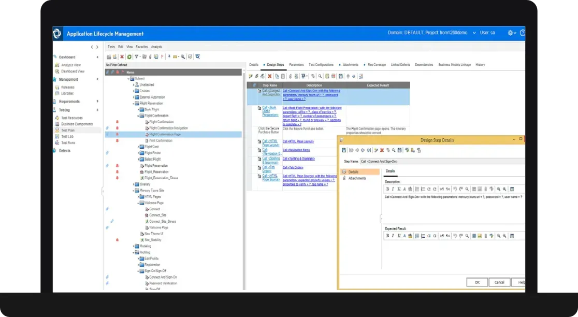Collapse the Mercury Tours Site folder

pyautogui.click(x=134, y=191)
